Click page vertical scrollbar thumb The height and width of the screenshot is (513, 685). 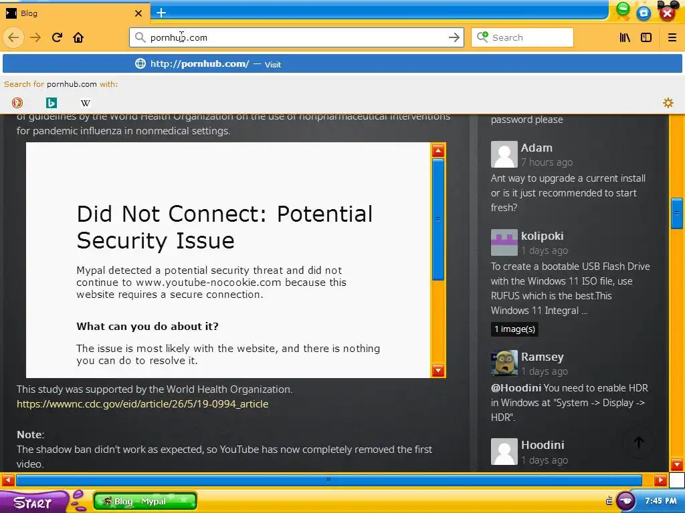coord(677,213)
